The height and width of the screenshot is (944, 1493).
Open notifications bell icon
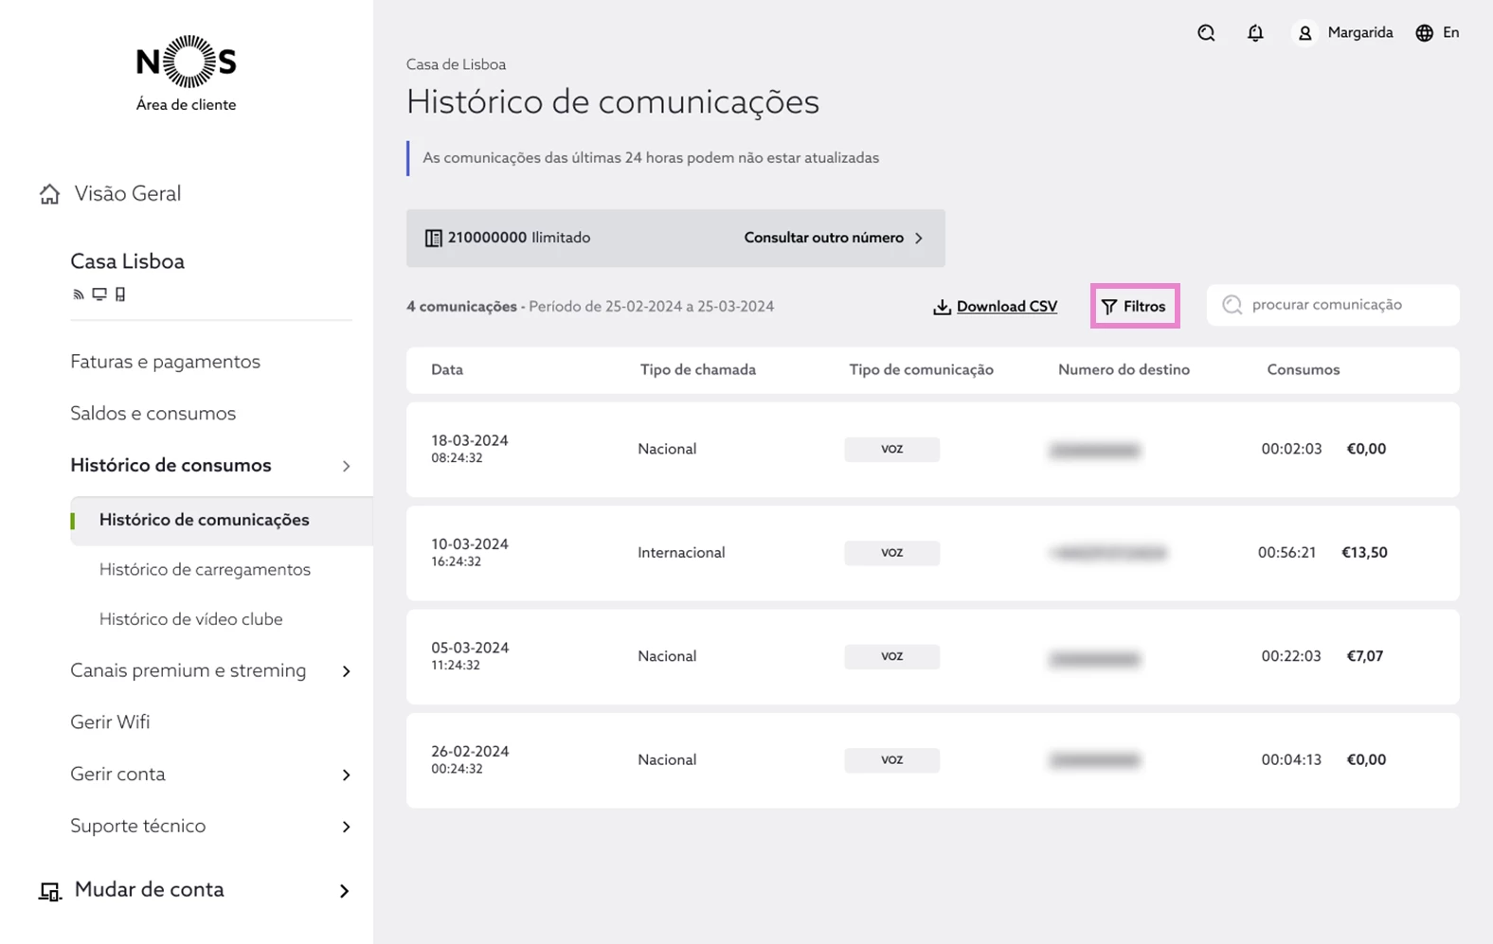(x=1255, y=33)
